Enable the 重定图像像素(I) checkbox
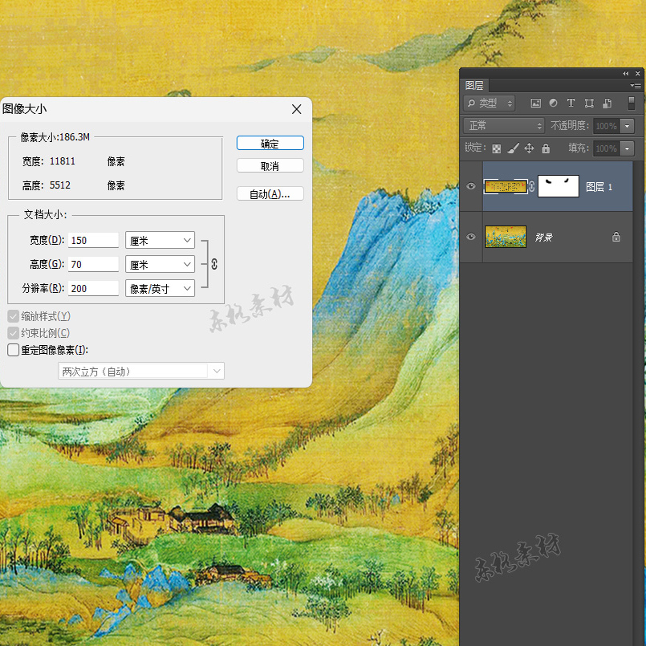 click(x=13, y=350)
